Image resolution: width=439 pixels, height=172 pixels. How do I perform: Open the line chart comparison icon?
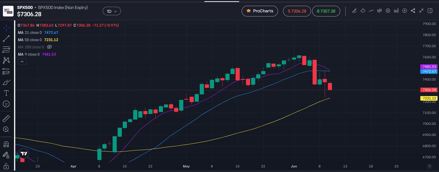tap(371, 11)
